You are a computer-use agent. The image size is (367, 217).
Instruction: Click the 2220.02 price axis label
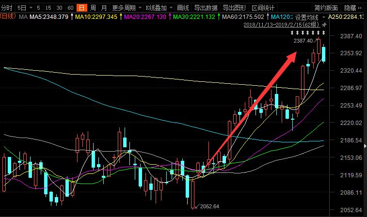tap(351, 123)
